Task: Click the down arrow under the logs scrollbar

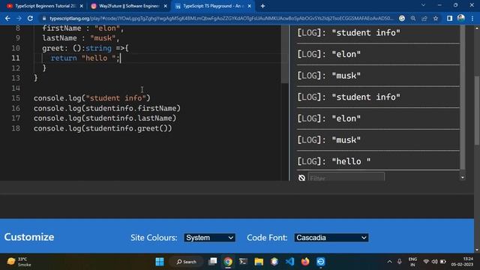Action: coord(462,178)
